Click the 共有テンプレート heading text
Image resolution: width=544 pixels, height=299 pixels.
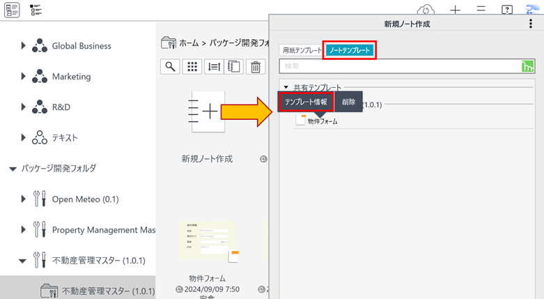click(317, 88)
